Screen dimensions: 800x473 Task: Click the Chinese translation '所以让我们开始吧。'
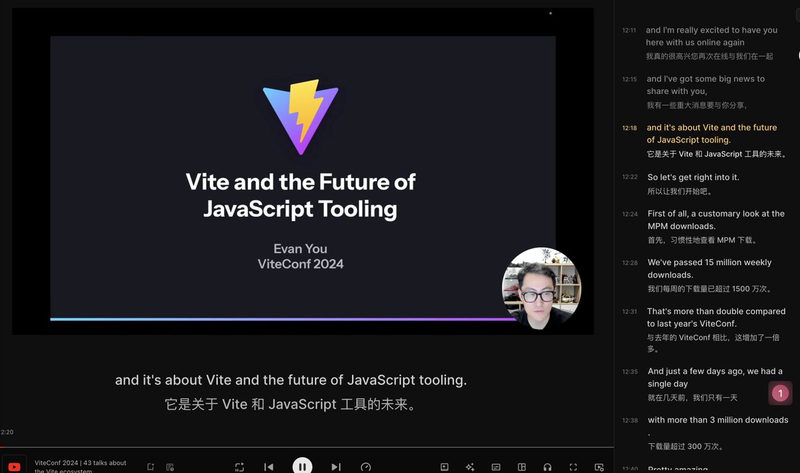(680, 192)
